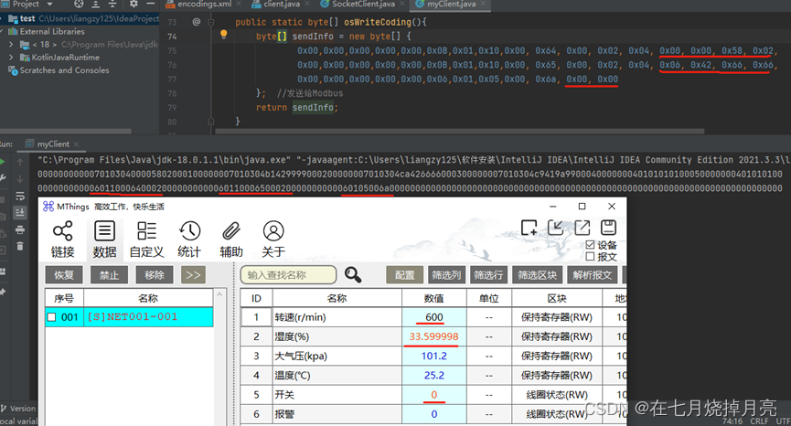
Task: Check the box for device 001
Action: (x=52, y=317)
